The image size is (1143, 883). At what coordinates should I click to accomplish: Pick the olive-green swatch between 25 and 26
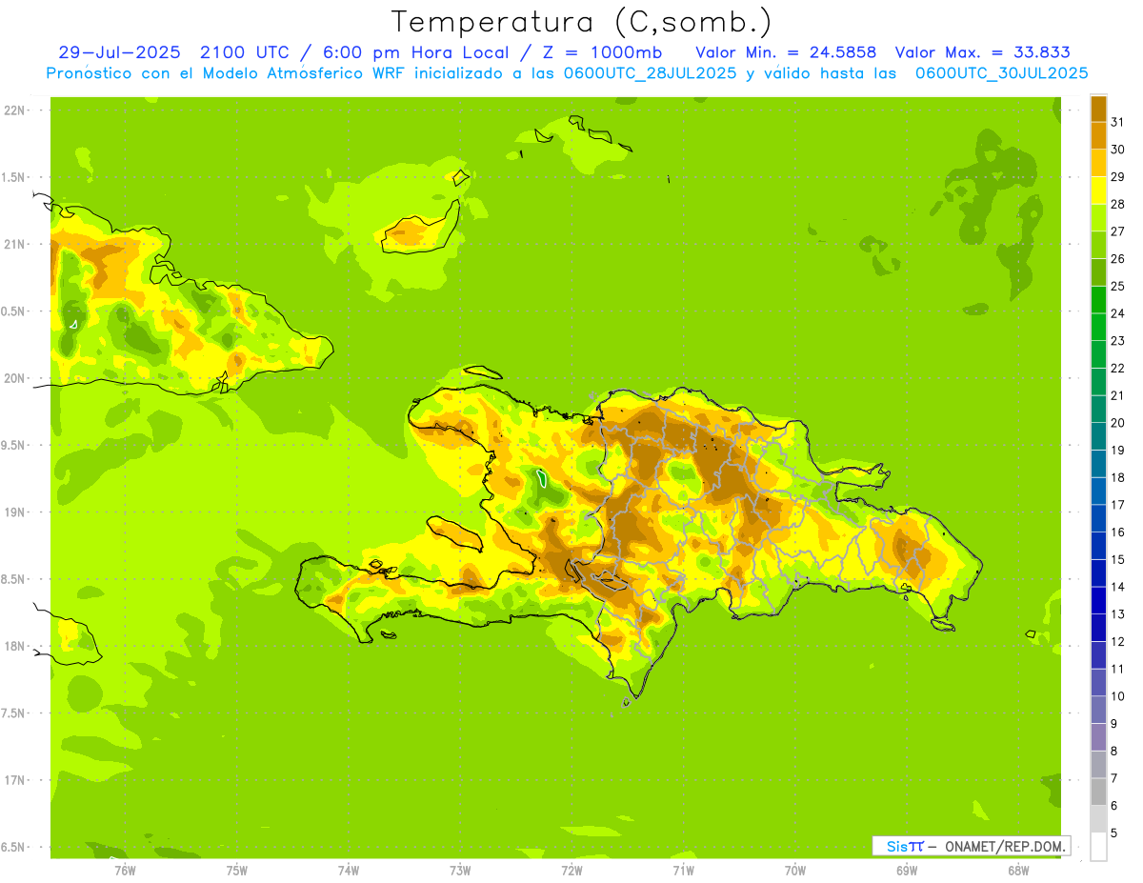tap(1099, 272)
